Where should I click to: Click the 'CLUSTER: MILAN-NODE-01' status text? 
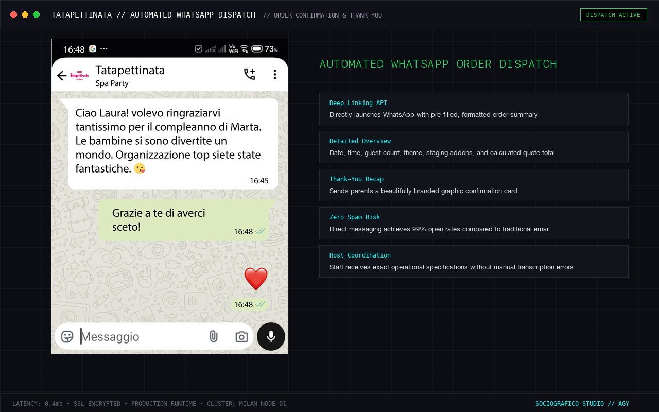click(x=247, y=404)
